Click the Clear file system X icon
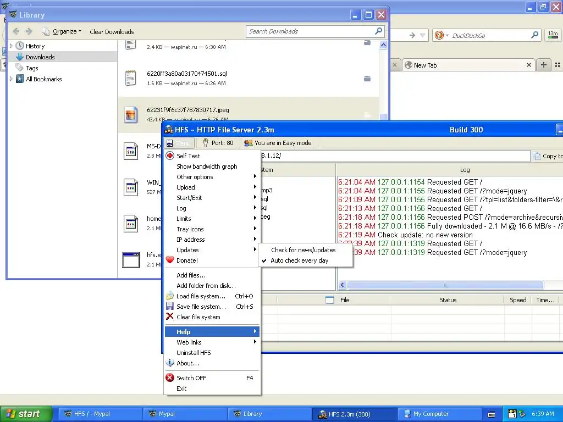 tap(170, 316)
